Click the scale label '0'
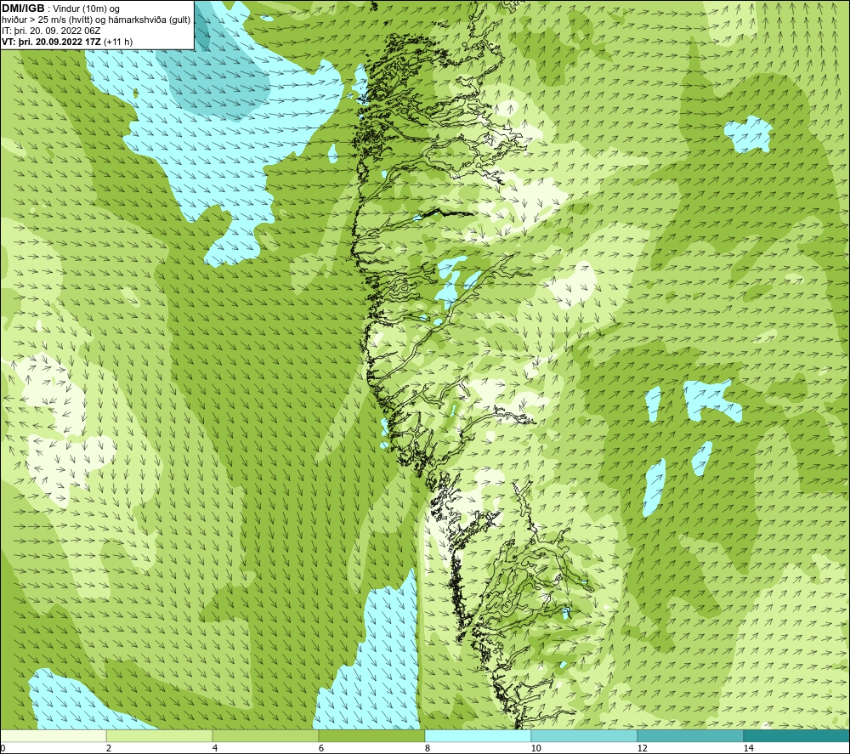This screenshot has width=850, height=754. tap(3, 749)
